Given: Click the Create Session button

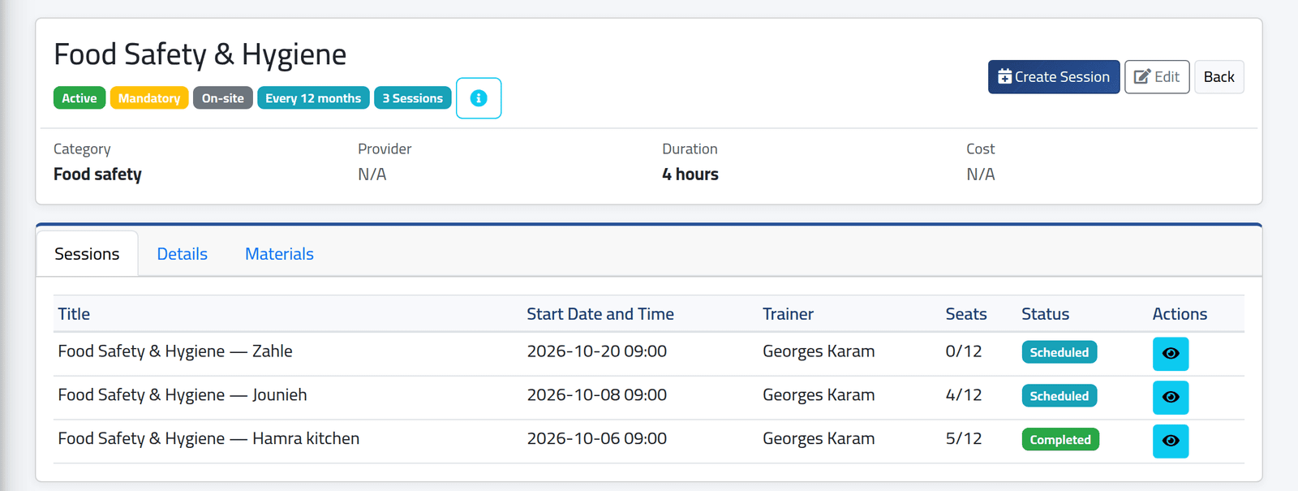Looking at the screenshot, I should point(1054,77).
